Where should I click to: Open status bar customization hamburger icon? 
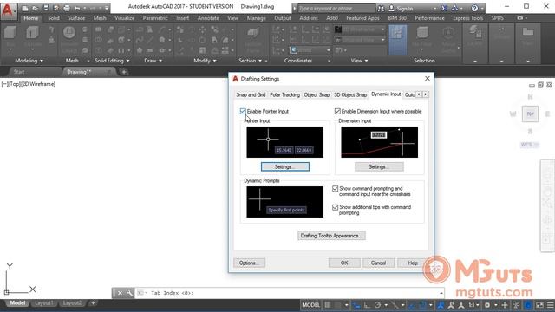(x=550, y=305)
